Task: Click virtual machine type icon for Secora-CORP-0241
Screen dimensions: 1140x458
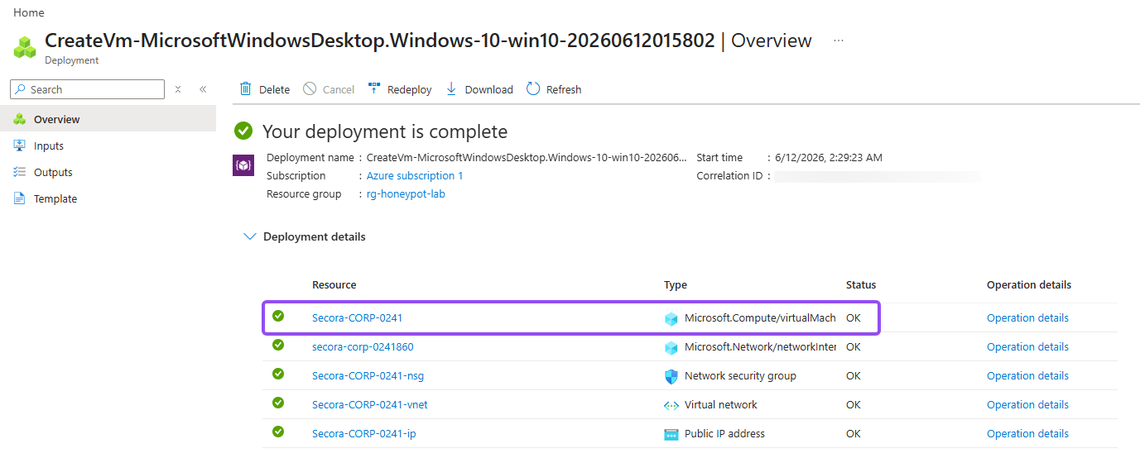Action: pyautogui.click(x=671, y=318)
